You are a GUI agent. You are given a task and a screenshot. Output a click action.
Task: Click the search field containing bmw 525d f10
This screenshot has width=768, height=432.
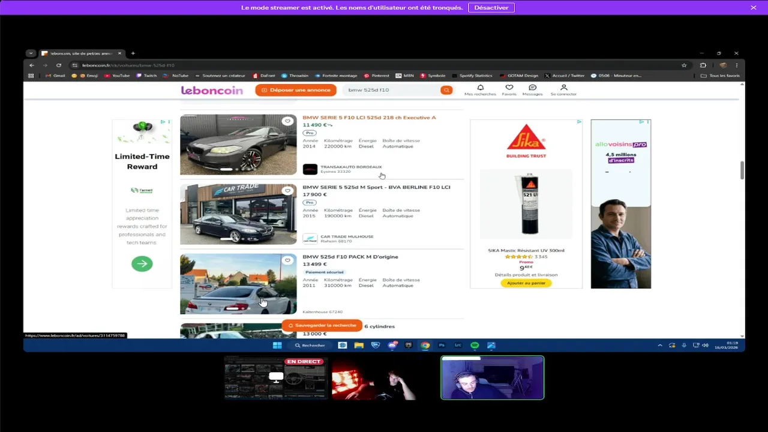click(392, 90)
